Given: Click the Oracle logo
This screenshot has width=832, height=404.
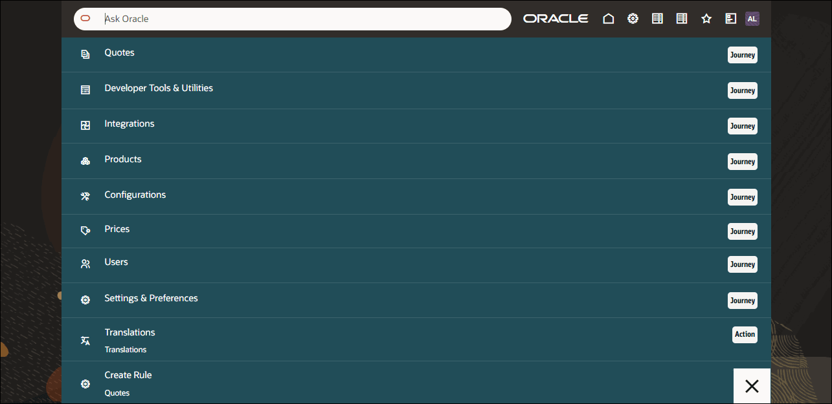Looking at the screenshot, I should coord(555,18).
